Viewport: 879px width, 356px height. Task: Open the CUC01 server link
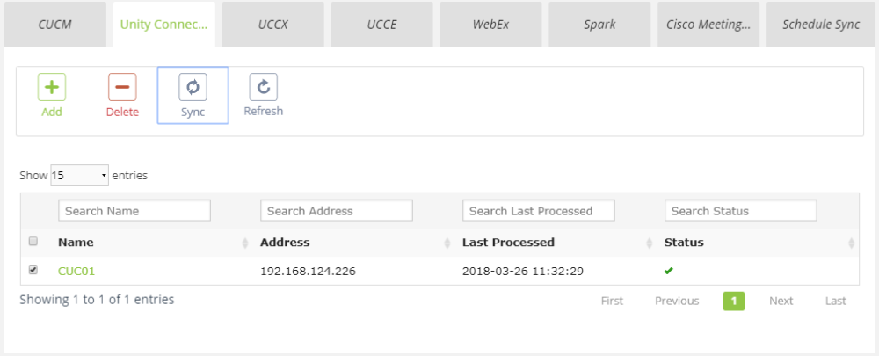76,271
